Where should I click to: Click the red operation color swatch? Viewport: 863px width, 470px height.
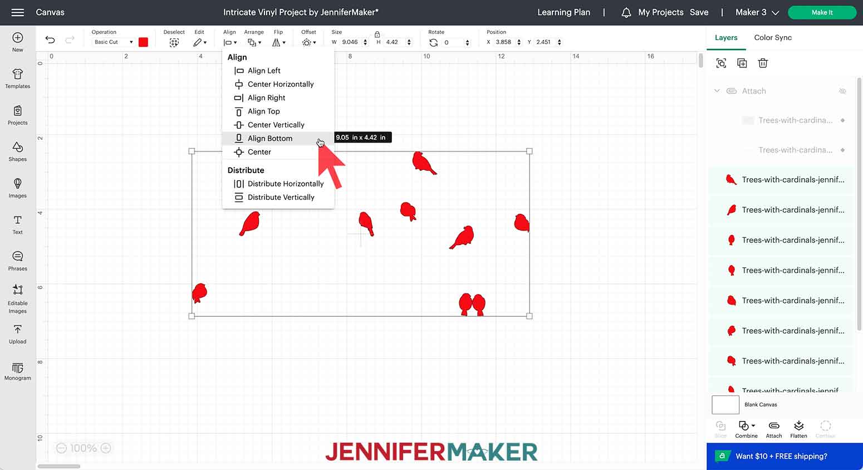pos(143,42)
